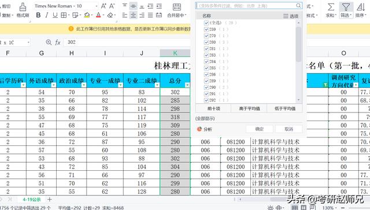Image resolution: width=370 pixels, height=210 pixels.
Task: Apply italic formatting
Action: 47,16
